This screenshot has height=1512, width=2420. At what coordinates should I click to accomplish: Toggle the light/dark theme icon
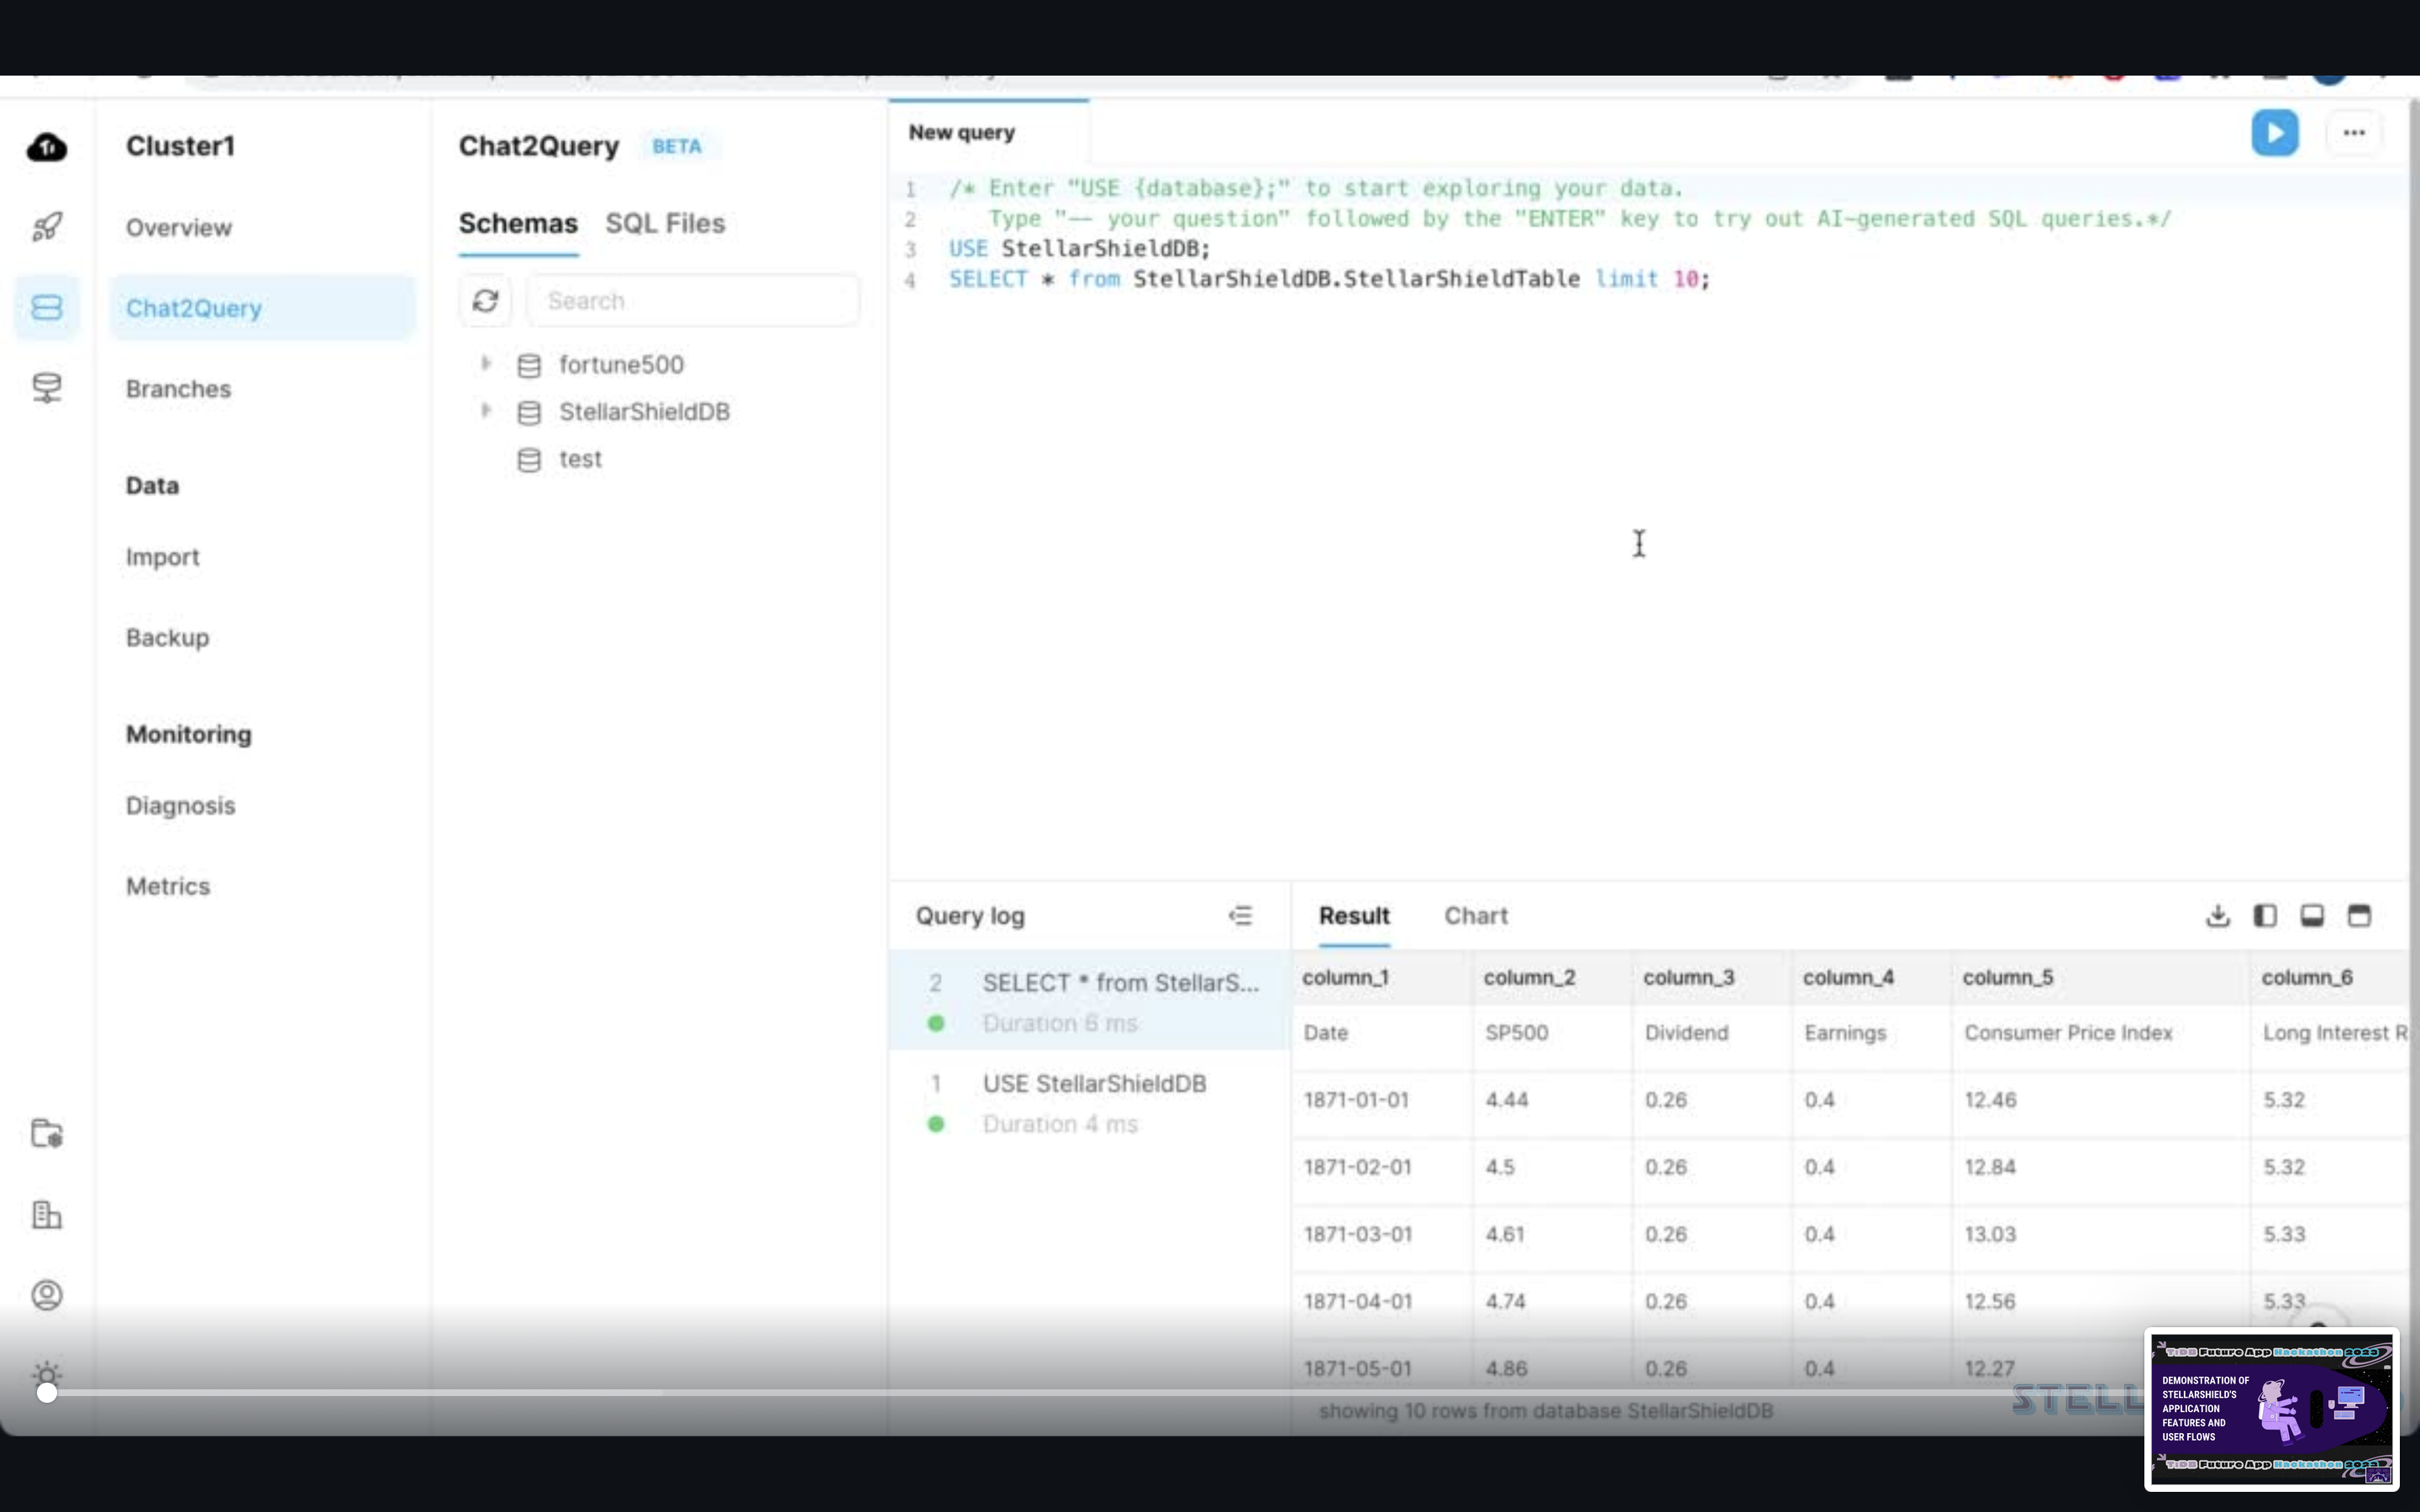46,1374
